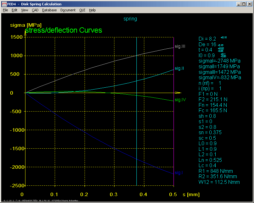Click the sig.III curve label

pyautogui.click(x=180, y=47)
